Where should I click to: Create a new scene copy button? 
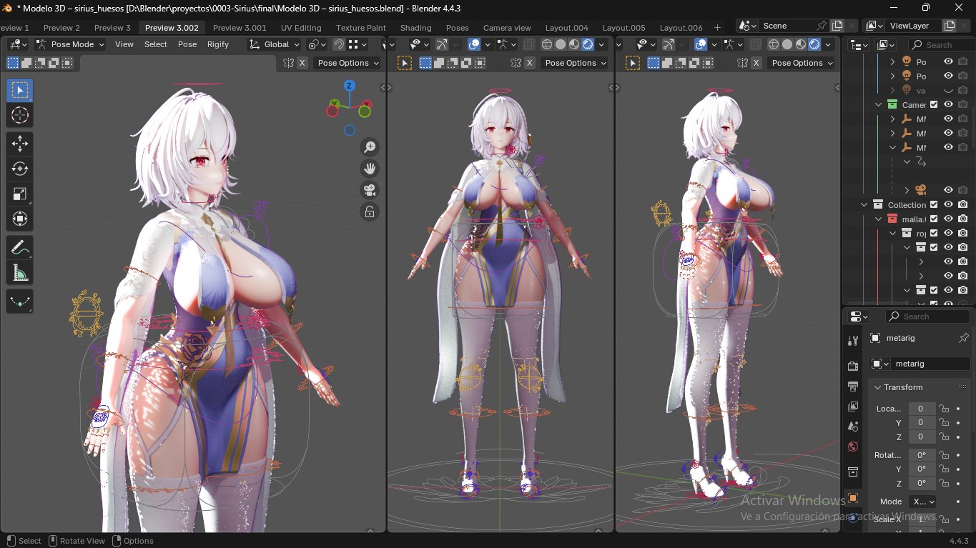(837, 26)
